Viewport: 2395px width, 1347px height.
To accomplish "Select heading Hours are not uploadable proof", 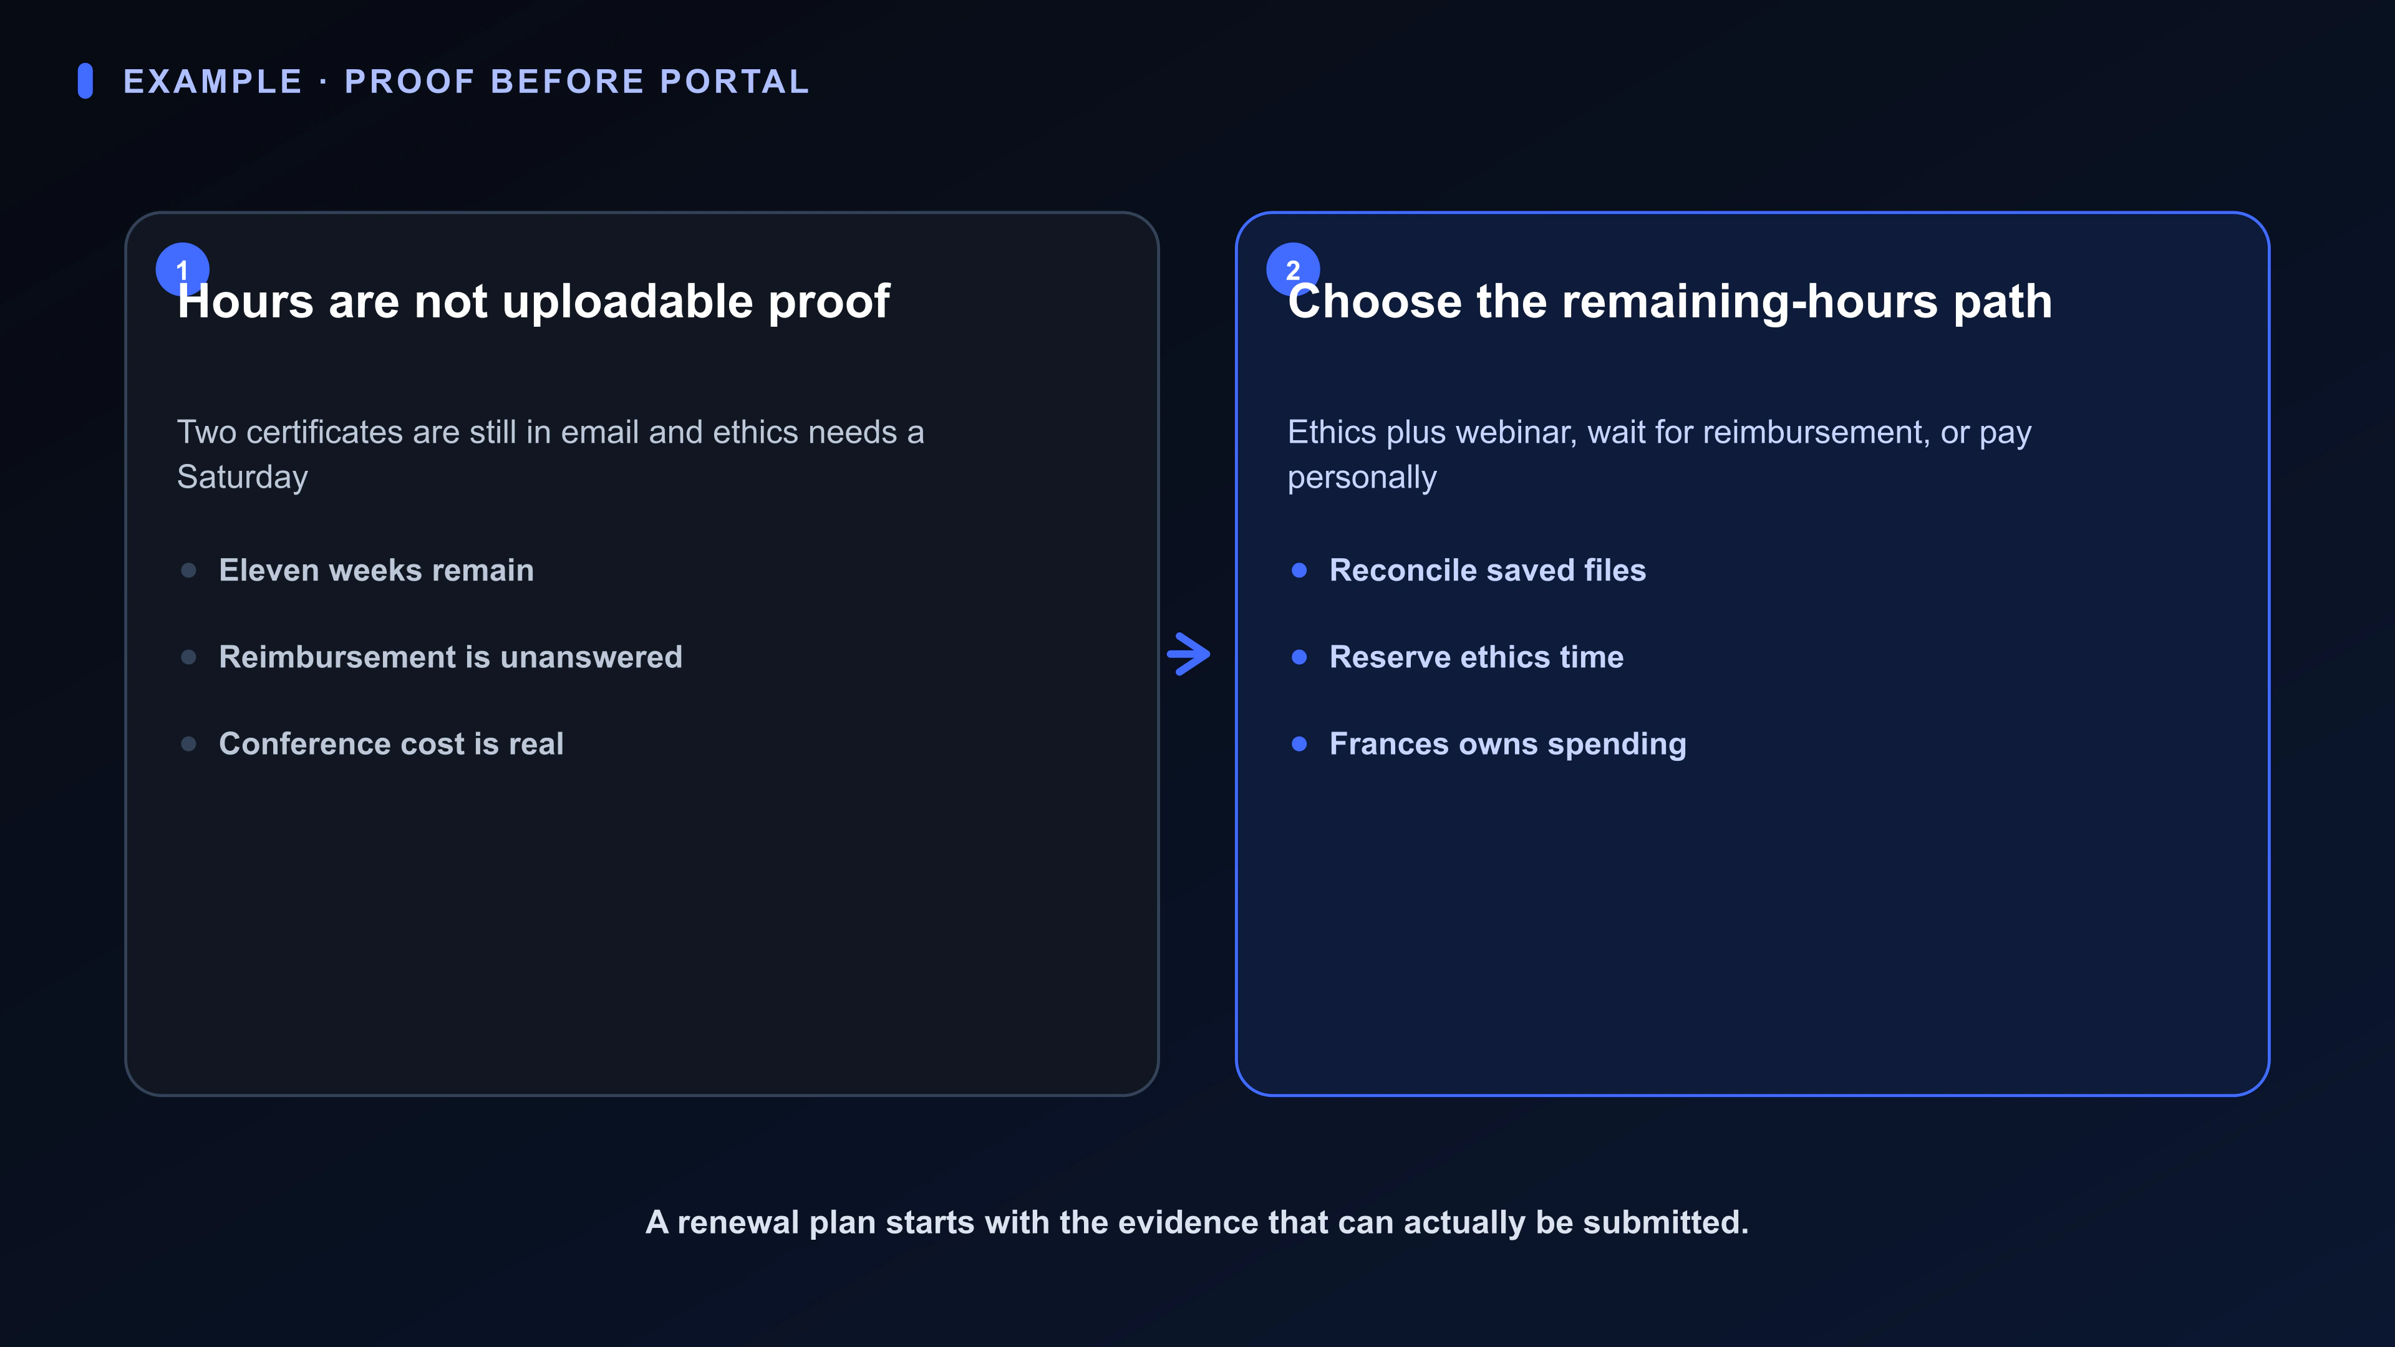I will tap(534, 301).
